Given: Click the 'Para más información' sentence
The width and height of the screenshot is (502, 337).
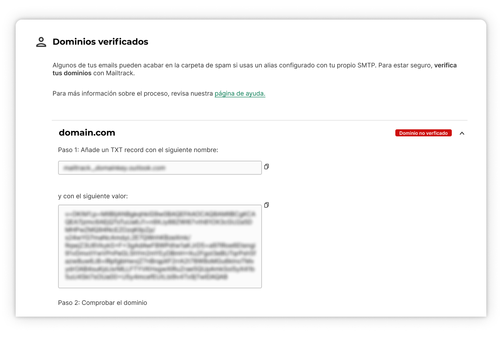Looking at the screenshot, I should point(133,94).
